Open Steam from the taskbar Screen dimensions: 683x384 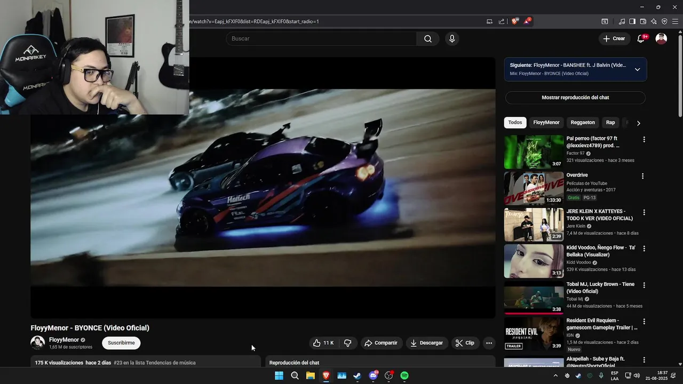tap(357, 375)
